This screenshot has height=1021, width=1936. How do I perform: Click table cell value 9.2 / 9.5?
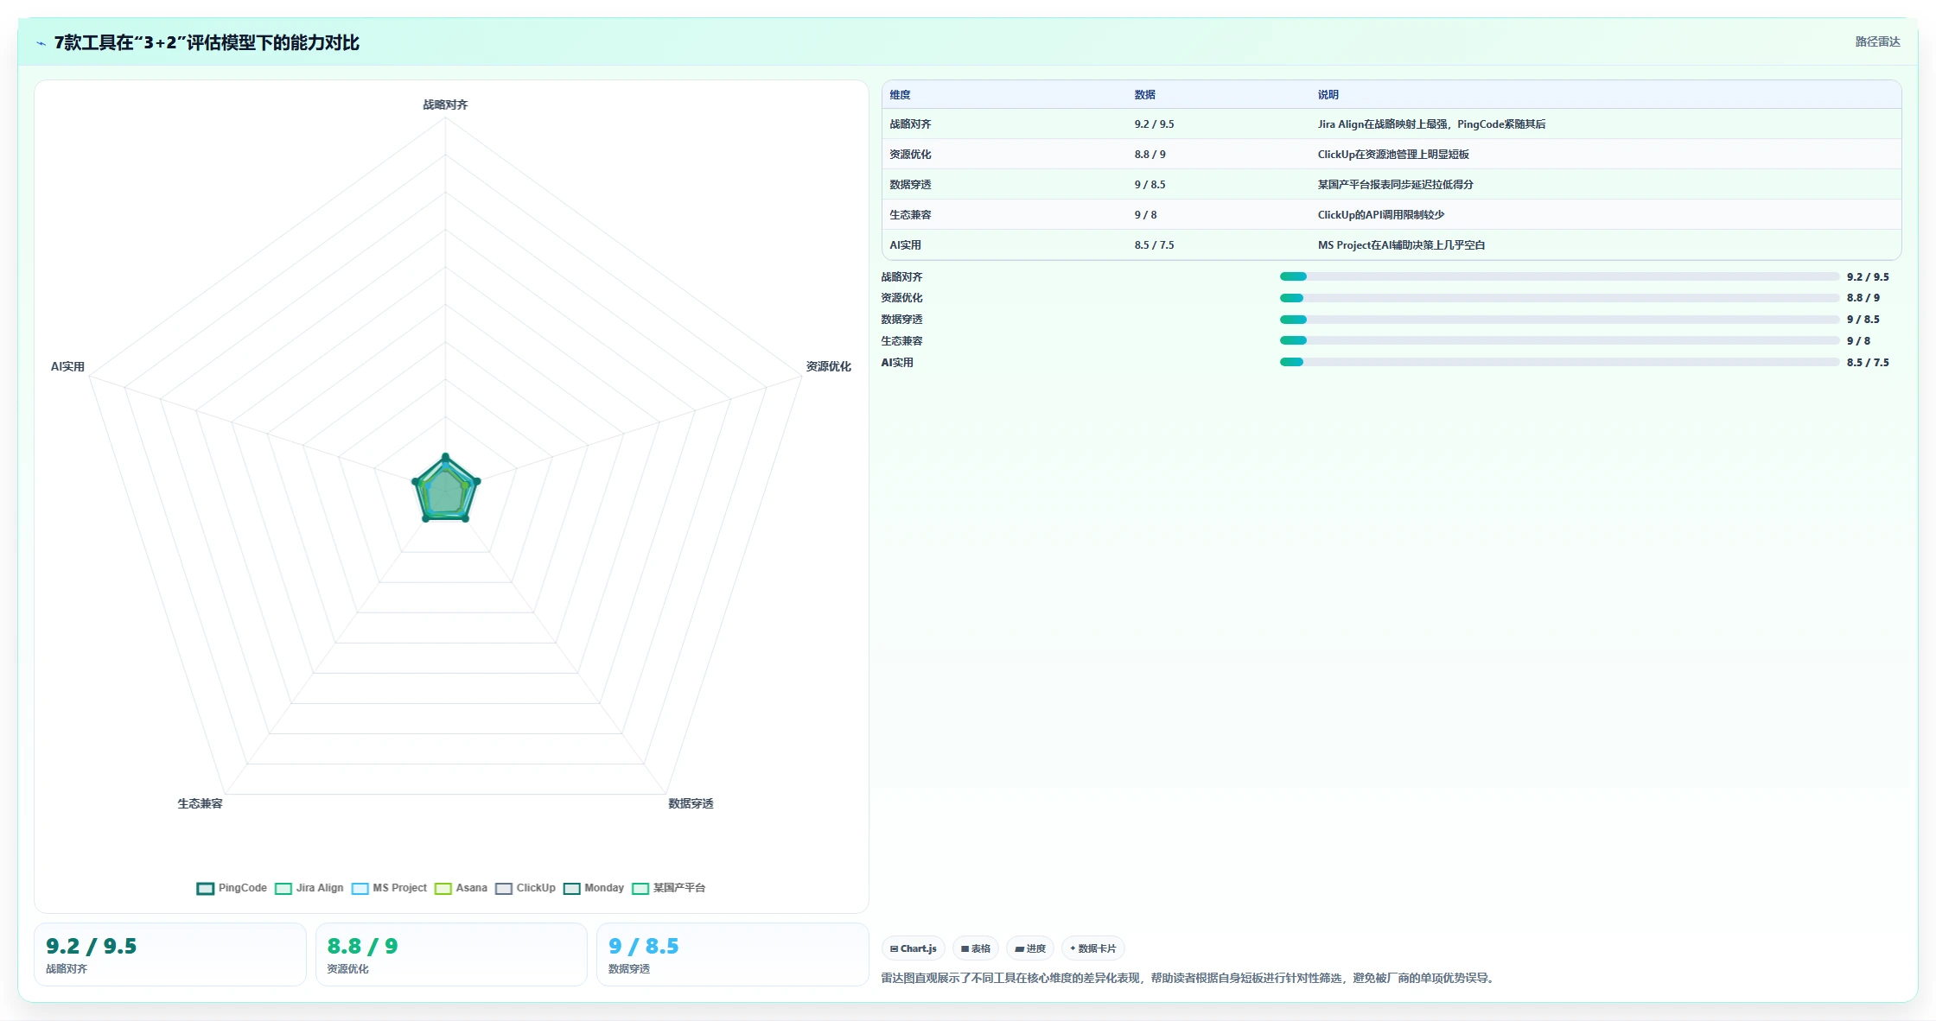(x=1154, y=124)
